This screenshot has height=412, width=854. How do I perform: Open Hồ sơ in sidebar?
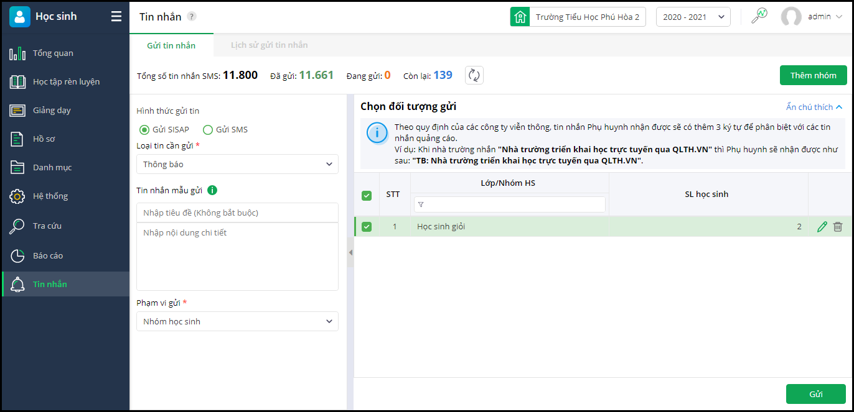coord(65,139)
